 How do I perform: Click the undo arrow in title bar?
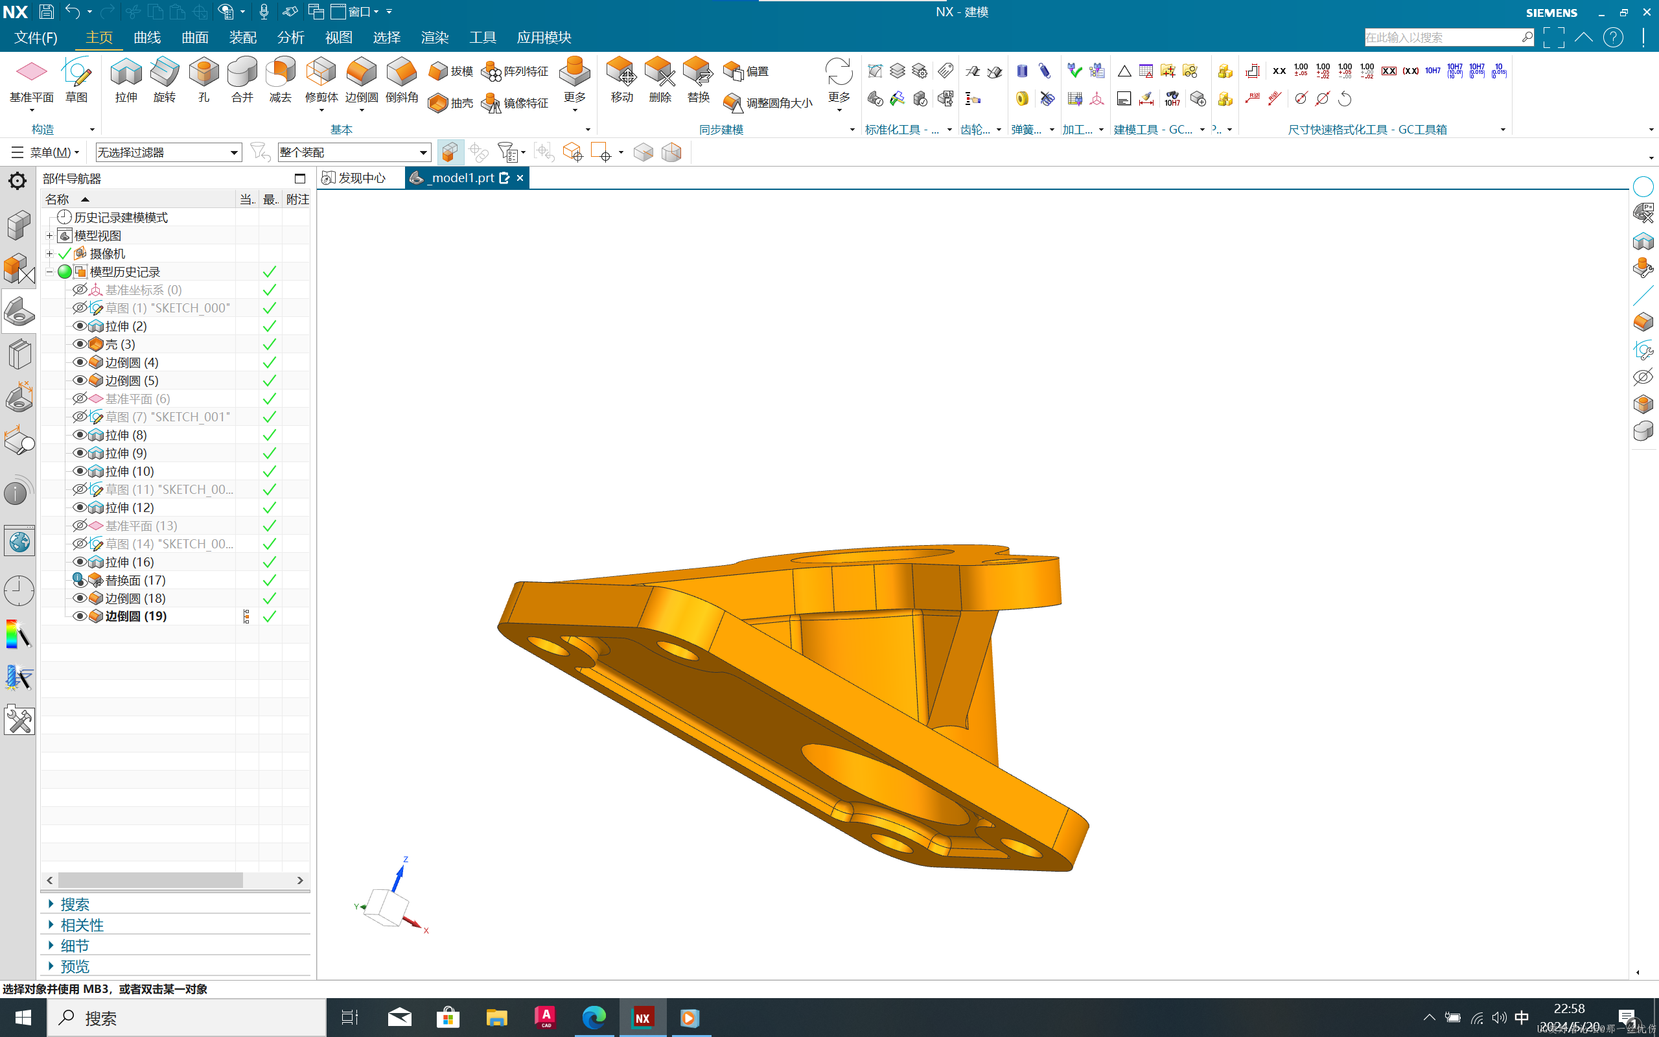(x=72, y=12)
